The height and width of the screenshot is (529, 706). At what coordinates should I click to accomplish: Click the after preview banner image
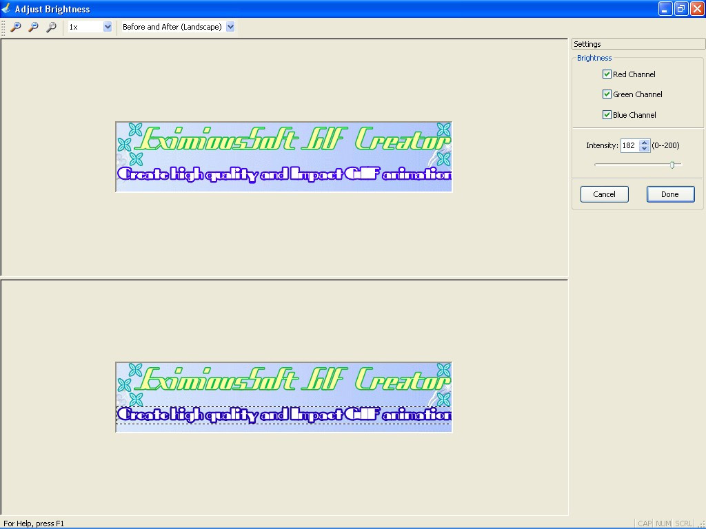point(283,397)
